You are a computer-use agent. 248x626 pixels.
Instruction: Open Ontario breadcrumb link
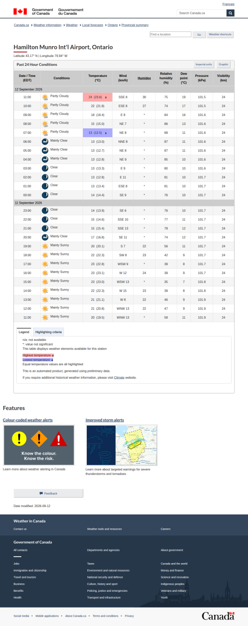tap(113, 25)
